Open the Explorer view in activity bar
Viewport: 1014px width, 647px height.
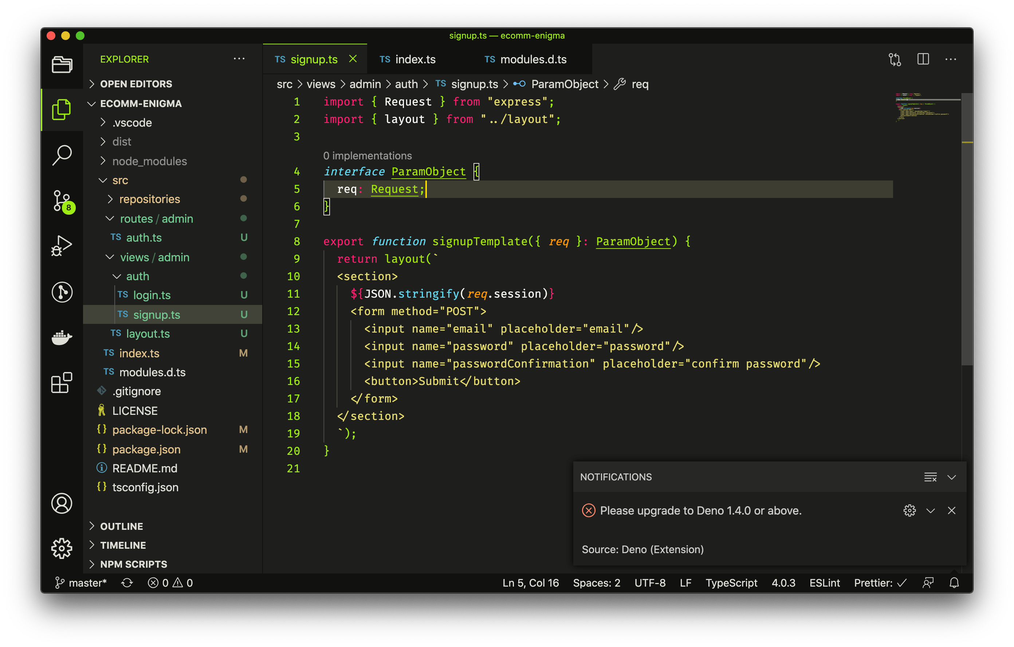click(62, 110)
